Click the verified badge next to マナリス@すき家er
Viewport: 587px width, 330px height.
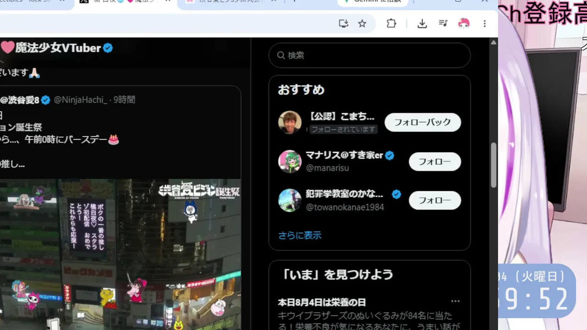(x=390, y=156)
